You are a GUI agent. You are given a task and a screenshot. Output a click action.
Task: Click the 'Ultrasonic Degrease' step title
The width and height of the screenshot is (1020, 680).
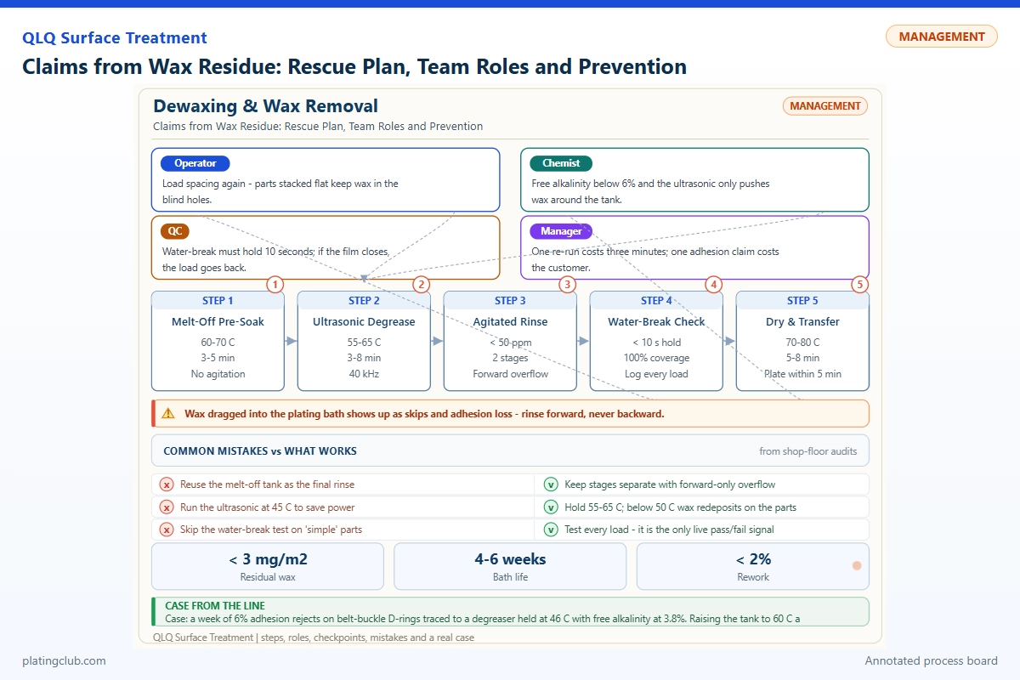[x=364, y=322]
